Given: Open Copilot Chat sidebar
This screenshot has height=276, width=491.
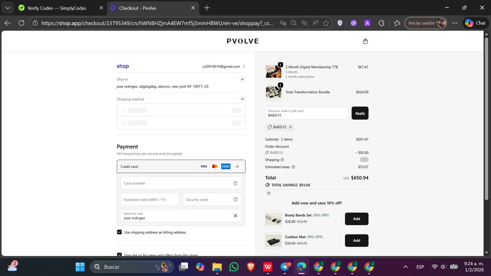Looking at the screenshot, I should (x=476, y=23).
